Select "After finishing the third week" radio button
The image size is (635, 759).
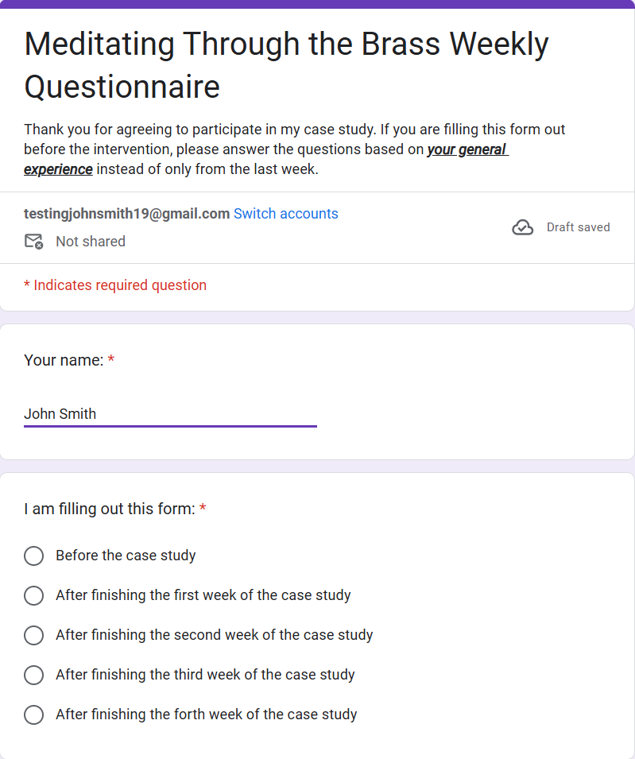pos(33,675)
